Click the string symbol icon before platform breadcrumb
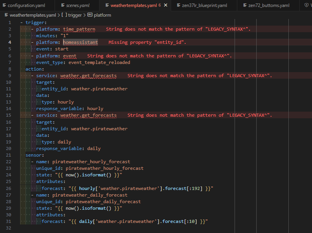 (90, 15)
